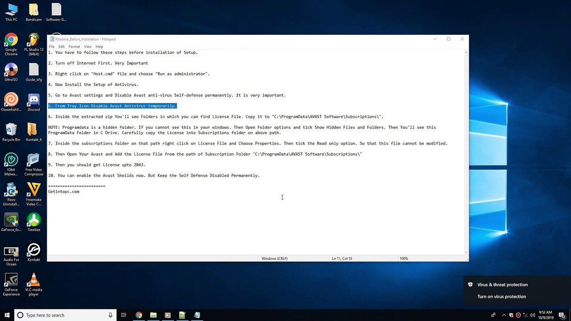Select the GeForce_Ex... desktop icon
571x321 pixels.
[x=11, y=222]
